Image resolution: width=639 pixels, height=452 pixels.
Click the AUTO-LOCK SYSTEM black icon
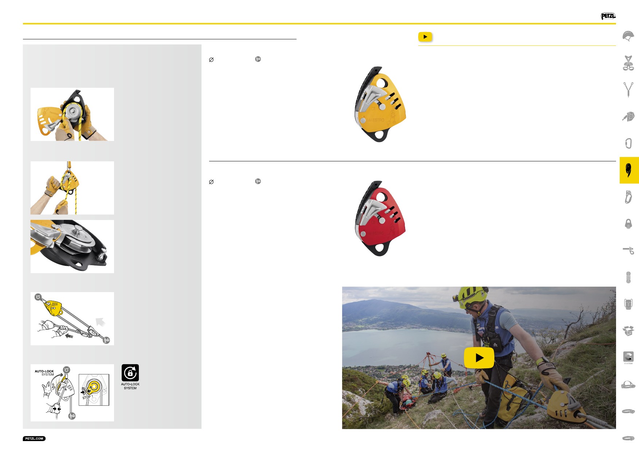pos(130,373)
